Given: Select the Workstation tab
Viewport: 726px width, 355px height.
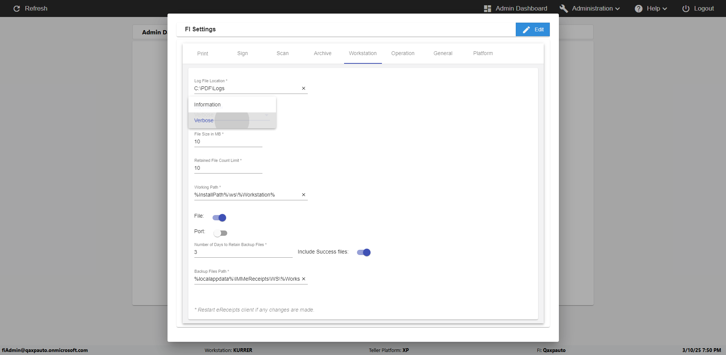Looking at the screenshot, I should [x=363, y=54].
